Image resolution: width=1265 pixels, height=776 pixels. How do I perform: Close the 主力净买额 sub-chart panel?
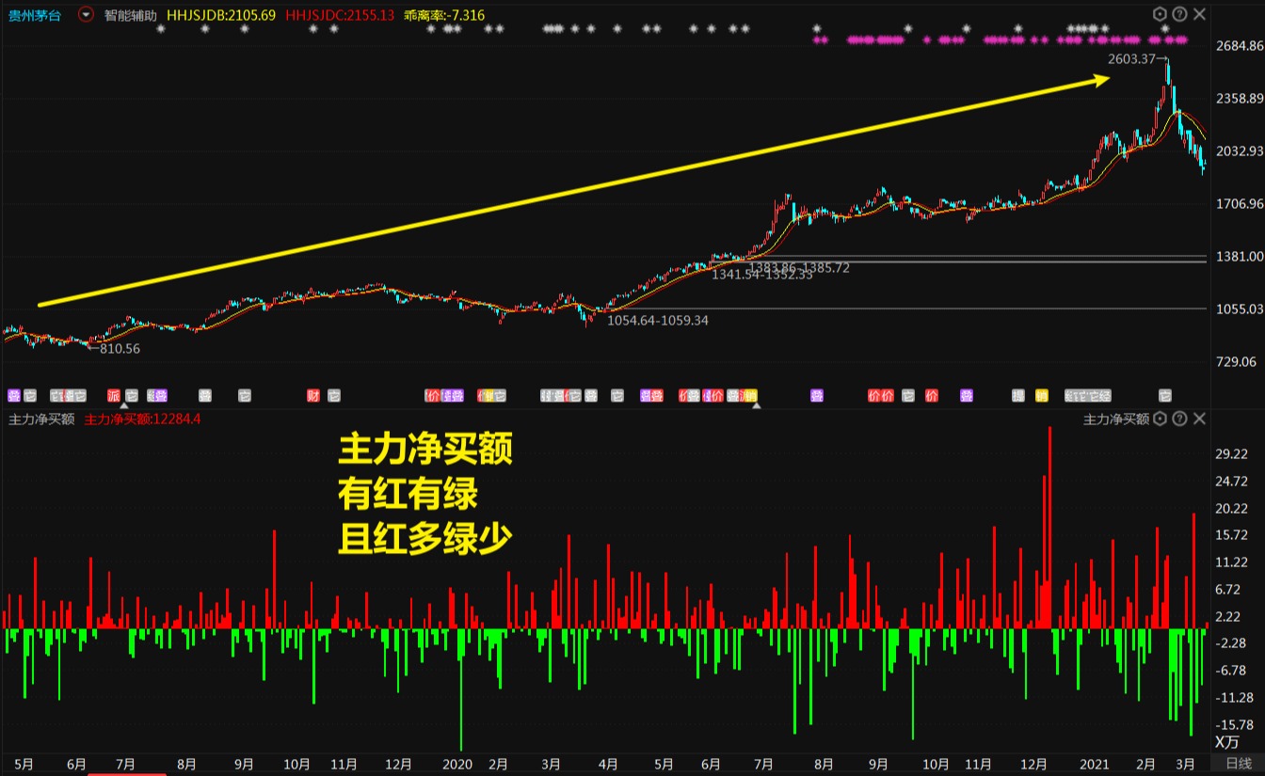tap(1198, 419)
